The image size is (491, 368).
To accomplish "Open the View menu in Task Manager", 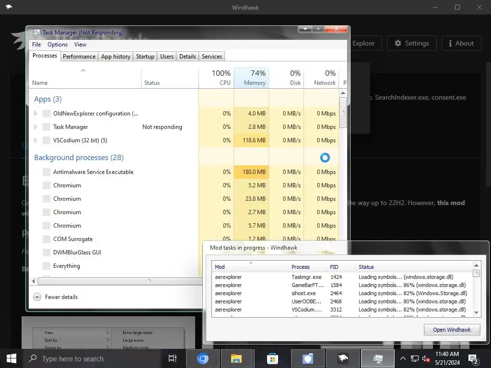I will pos(80,45).
